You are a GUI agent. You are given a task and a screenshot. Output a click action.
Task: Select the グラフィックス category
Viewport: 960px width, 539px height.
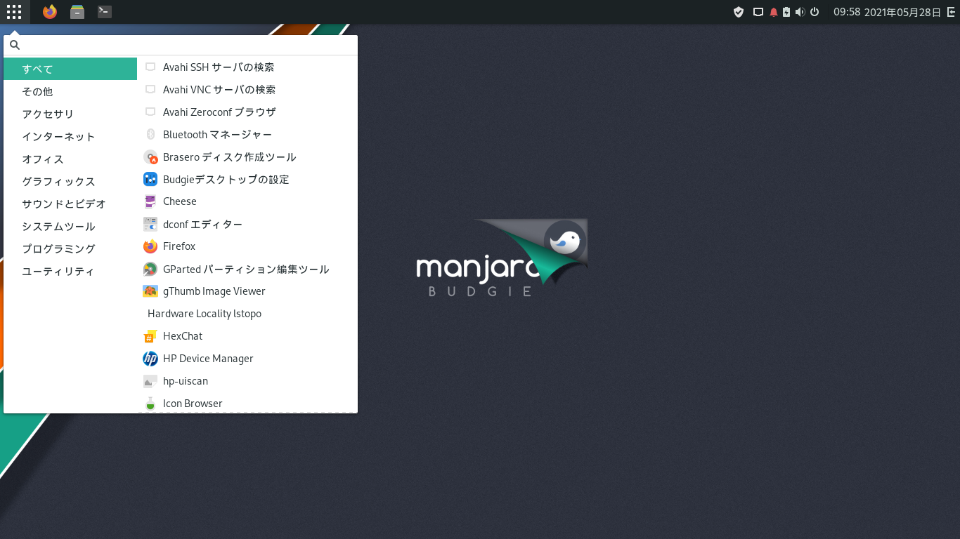tap(70, 181)
